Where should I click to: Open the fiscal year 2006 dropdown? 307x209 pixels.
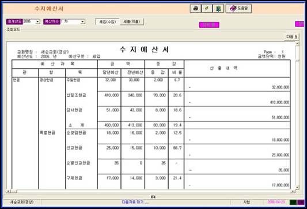click(x=37, y=21)
